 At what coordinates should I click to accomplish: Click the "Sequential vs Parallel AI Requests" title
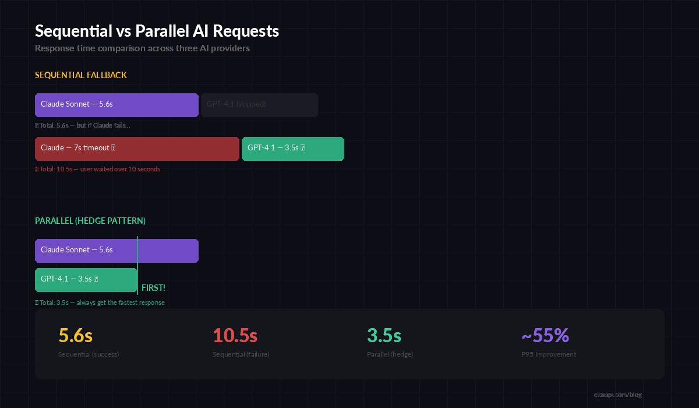157,31
